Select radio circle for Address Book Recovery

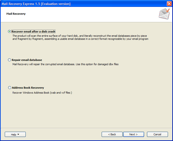point(10,88)
